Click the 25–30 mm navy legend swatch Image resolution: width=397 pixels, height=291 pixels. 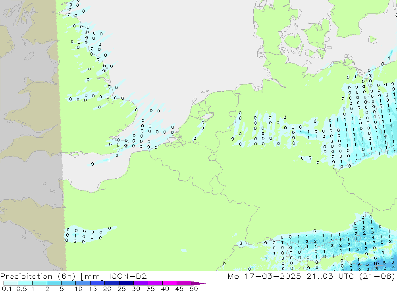[126, 283]
